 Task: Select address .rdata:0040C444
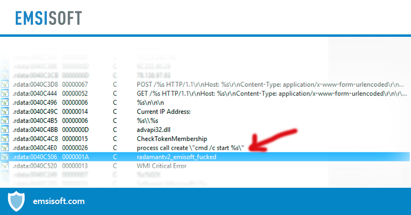coord(35,93)
